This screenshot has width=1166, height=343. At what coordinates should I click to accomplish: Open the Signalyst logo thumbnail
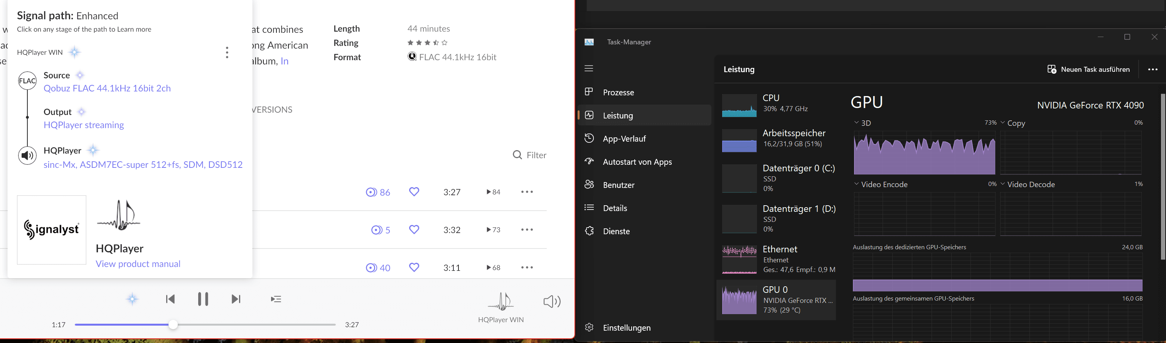[x=52, y=230]
